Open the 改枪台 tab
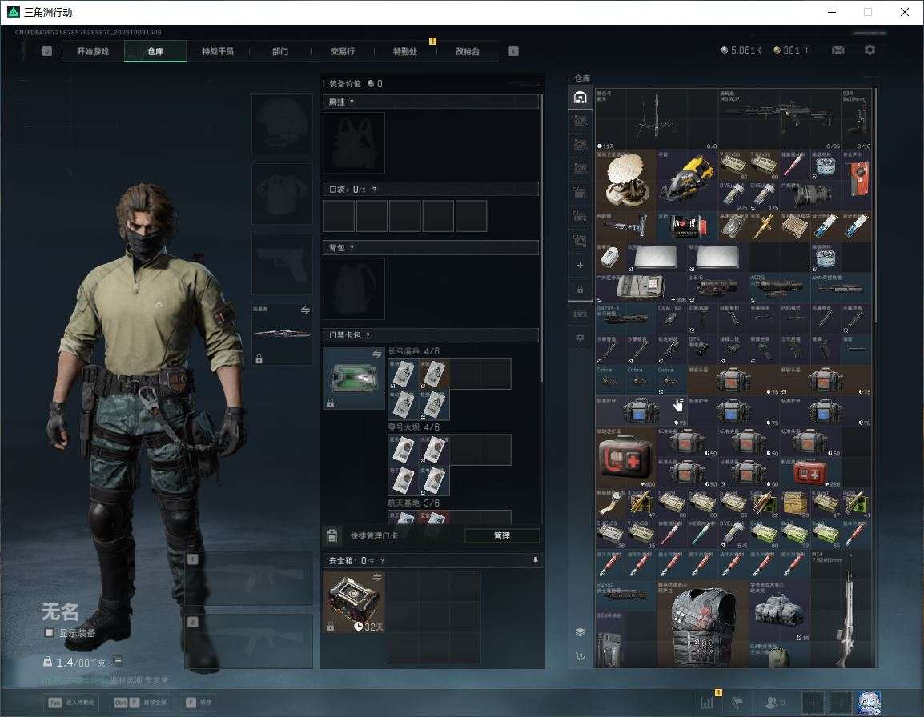Screen dimensions: 924x717 tap(468, 51)
